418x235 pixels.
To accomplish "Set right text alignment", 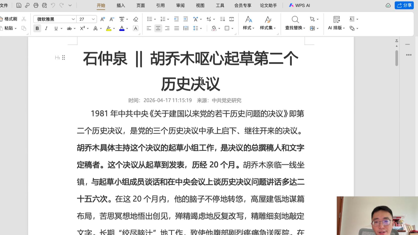I will 167,28.
